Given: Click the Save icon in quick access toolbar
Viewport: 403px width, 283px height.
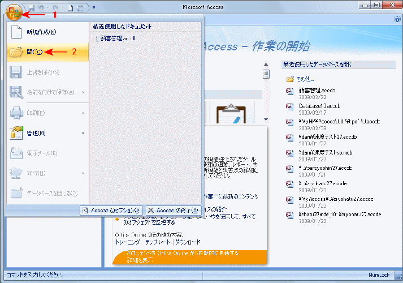Looking at the screenshot, I should 31,8.
